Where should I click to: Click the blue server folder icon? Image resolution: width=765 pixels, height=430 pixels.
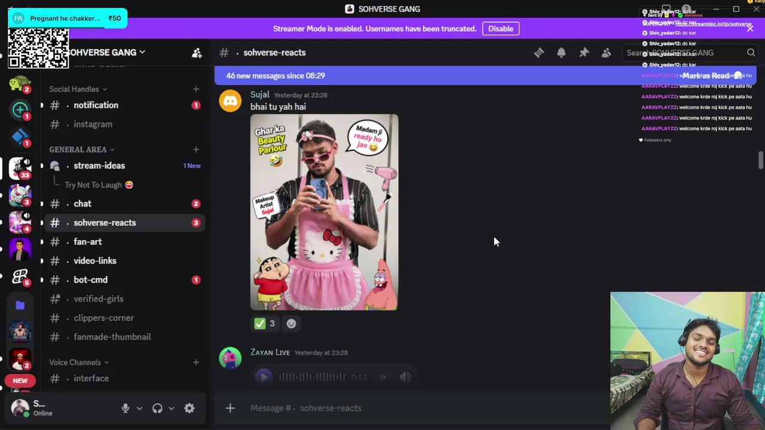(20, 305)
